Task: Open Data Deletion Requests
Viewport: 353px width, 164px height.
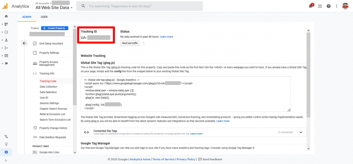Action: pos(53,137)
